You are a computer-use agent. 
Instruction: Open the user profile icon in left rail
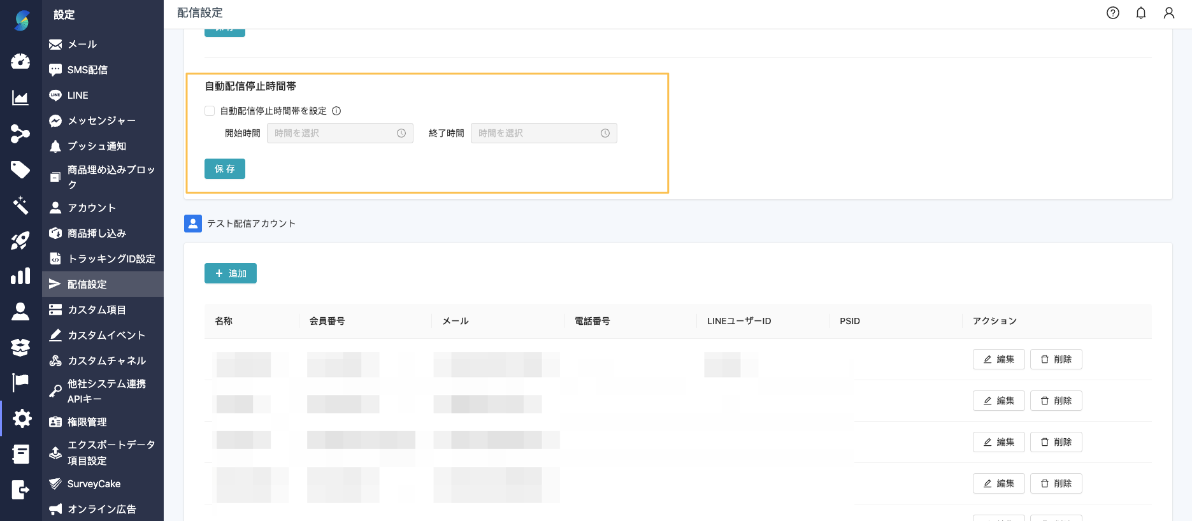click(x=20, y=311)
